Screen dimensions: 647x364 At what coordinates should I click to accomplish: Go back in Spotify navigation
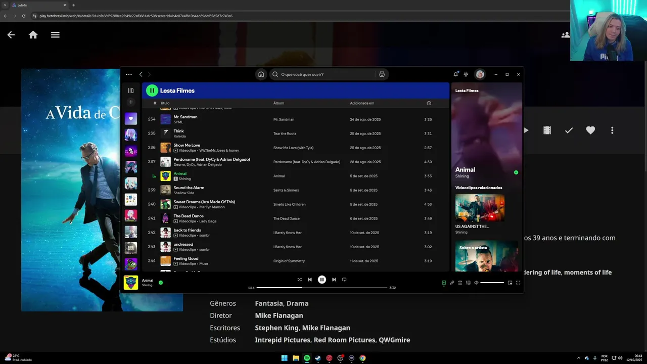[x=141, y=74]
